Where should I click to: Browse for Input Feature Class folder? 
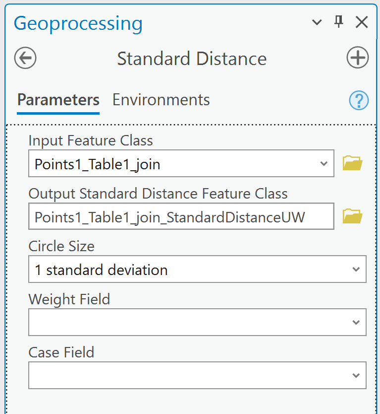click(x=352, y=163)
